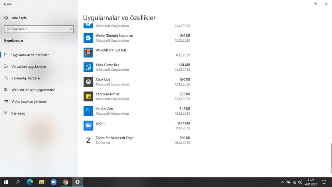Open the taskbar clock showing 11:28
This screenshot has width=332, height=187.
pos(311,182)
